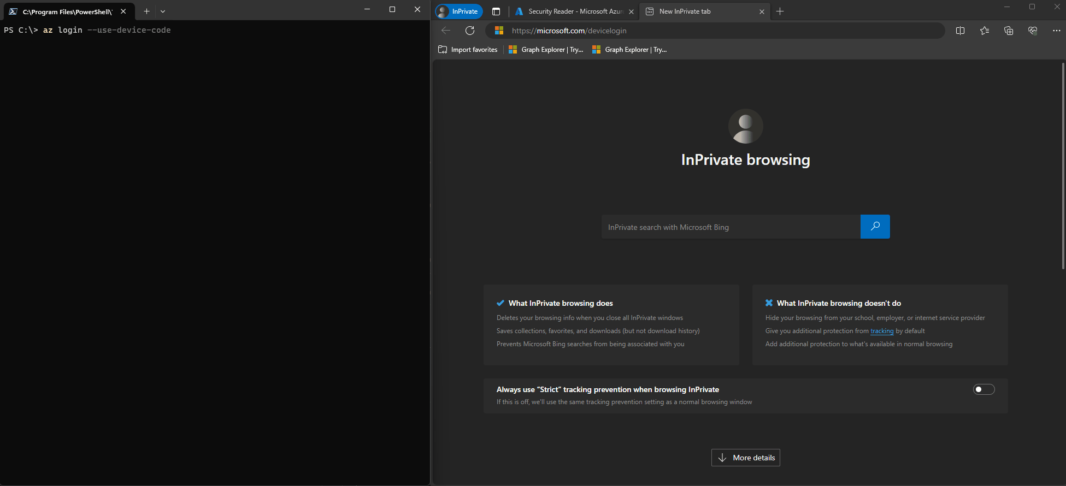The image size is (1066, 486).
Task: Add a new PowerShell terminal tab
Action: [146, 11]
